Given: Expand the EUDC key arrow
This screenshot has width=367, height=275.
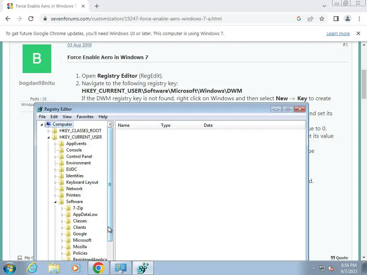Looking at the screenshot, I should click(55, 169).
